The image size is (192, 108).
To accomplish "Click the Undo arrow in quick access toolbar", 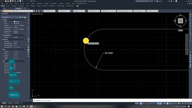I will point(23,1).
